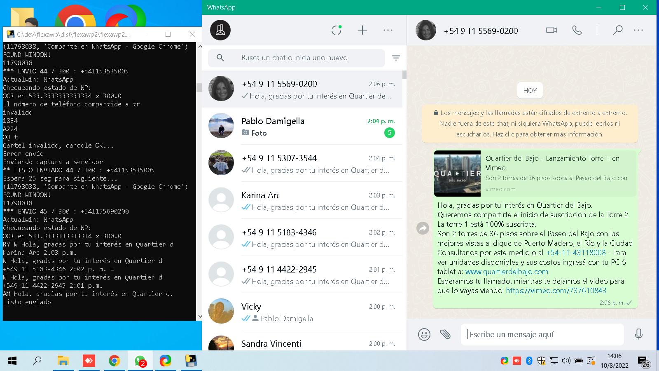The width and height of the screenshot is (659, 371).
Task: Click Vicky's profile picture
Action: (221, 311)
